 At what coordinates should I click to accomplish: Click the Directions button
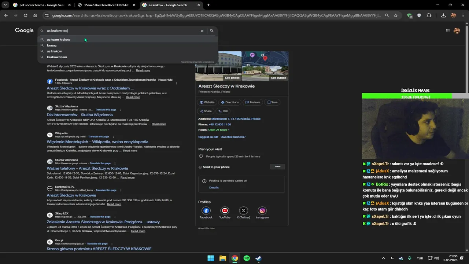pos(230,102)
